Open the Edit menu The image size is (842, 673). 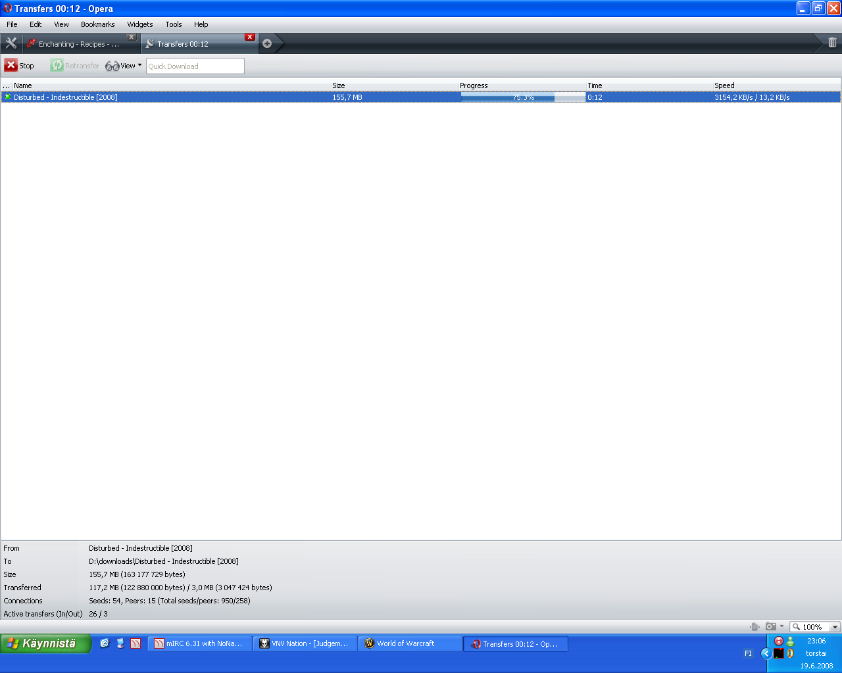coord(36,24)
